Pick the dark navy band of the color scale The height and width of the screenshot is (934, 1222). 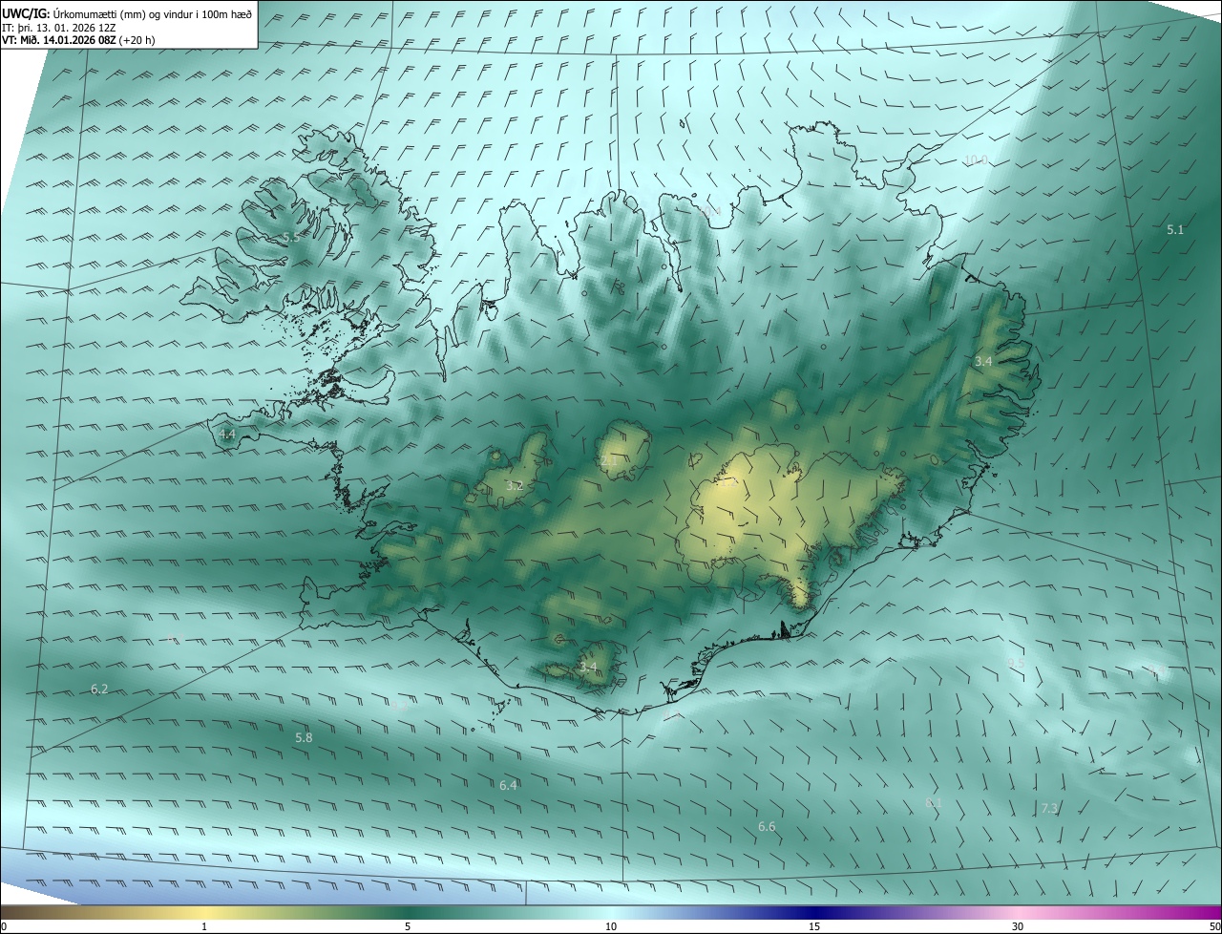click(x=814, y=912)
